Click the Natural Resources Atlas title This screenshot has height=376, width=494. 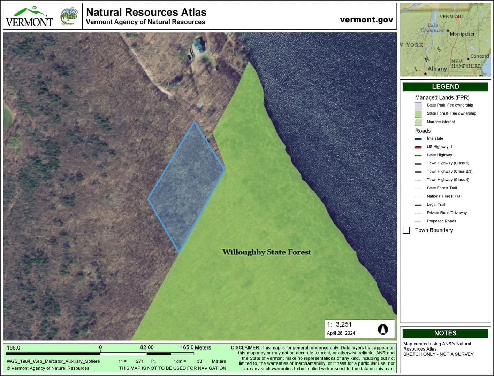[x=146, y=12]
